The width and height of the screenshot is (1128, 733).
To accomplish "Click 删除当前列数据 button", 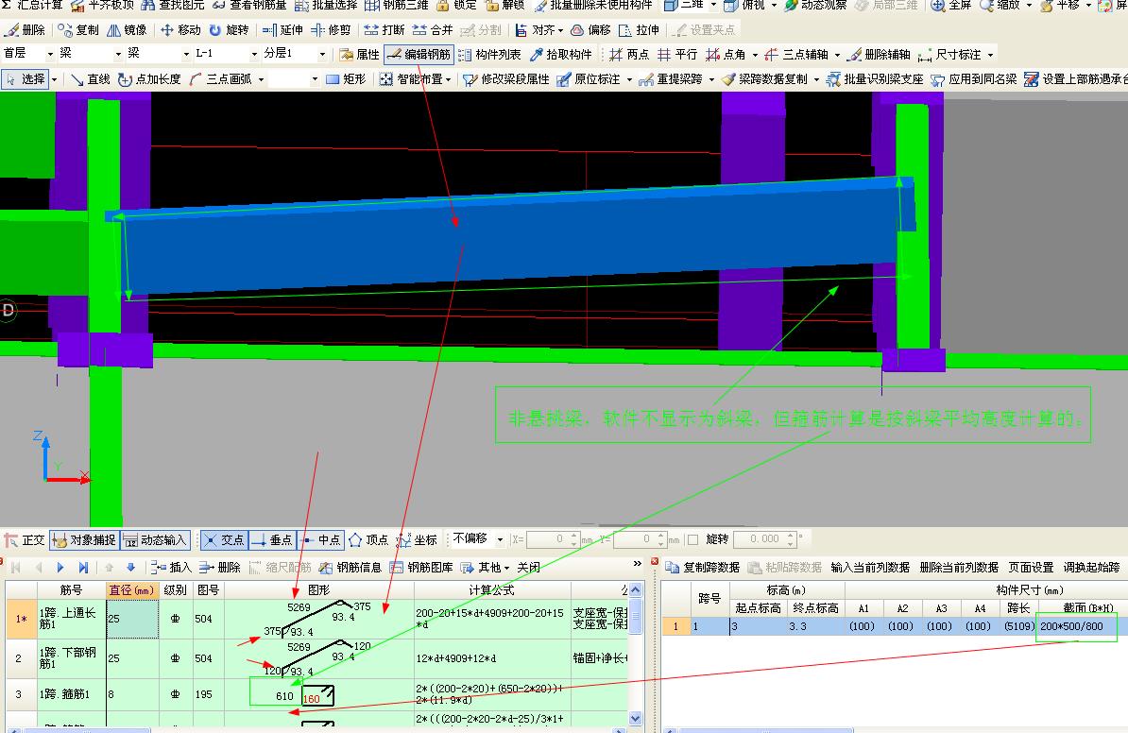I will coord(959,568).
